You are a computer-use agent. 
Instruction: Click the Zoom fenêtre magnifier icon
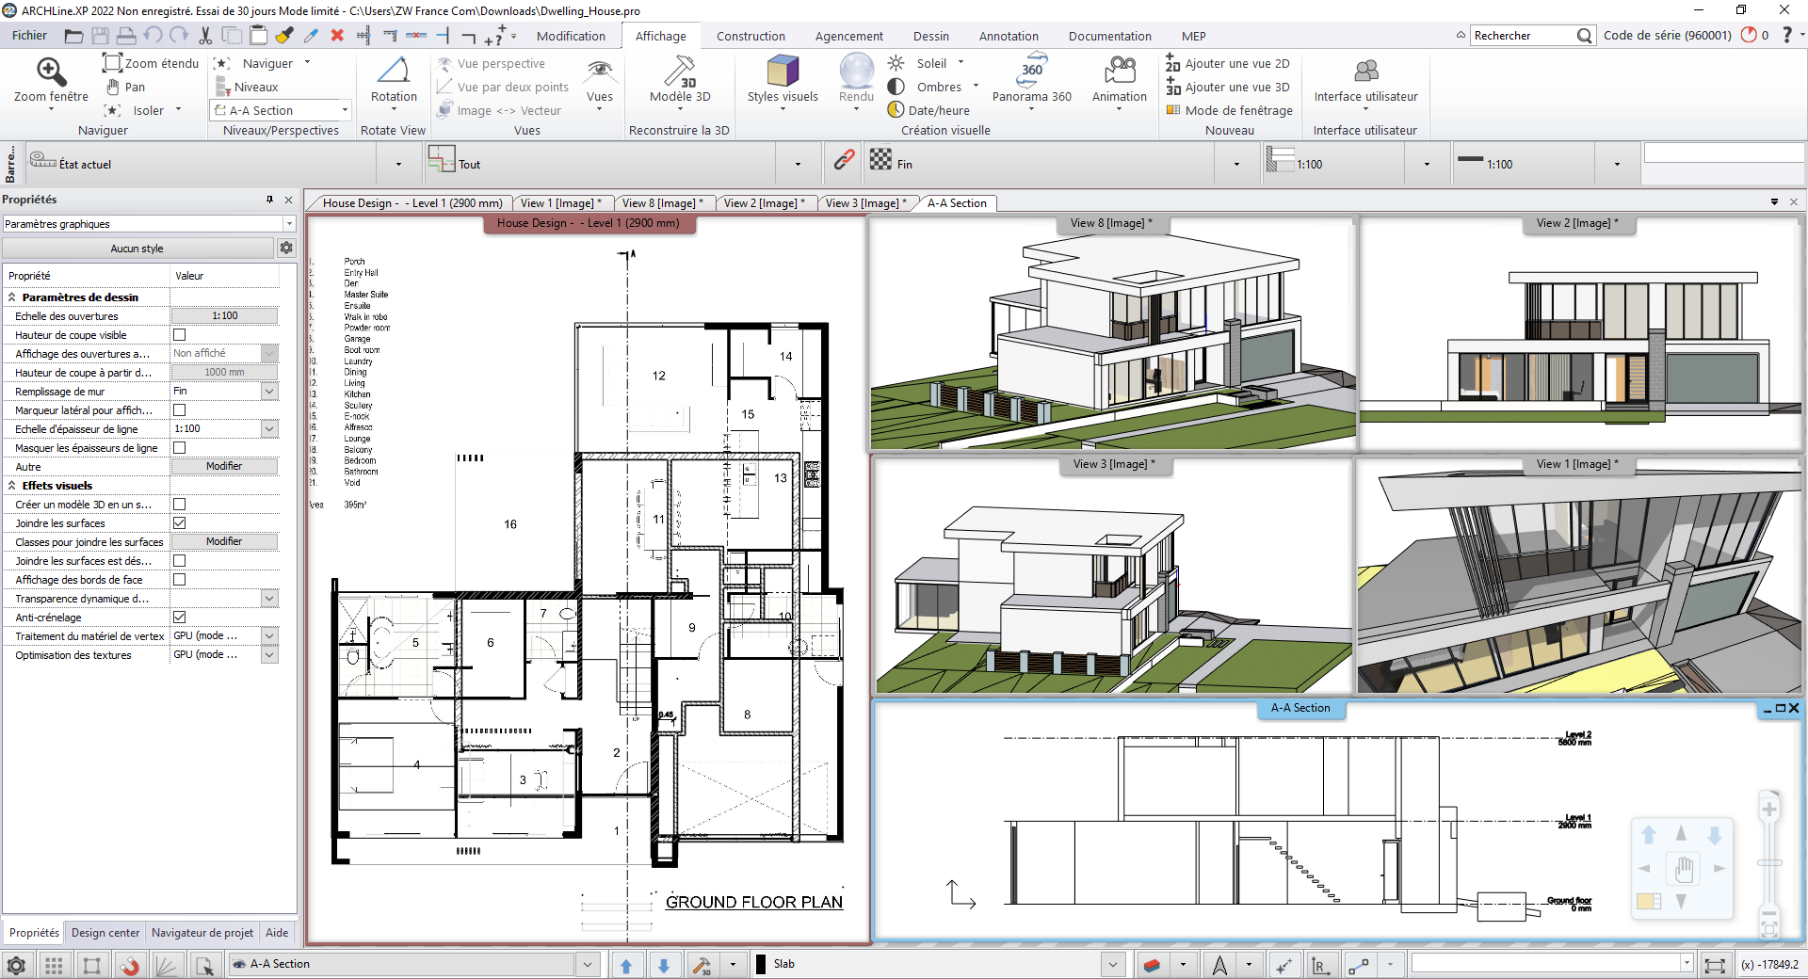tap(51, 72)
